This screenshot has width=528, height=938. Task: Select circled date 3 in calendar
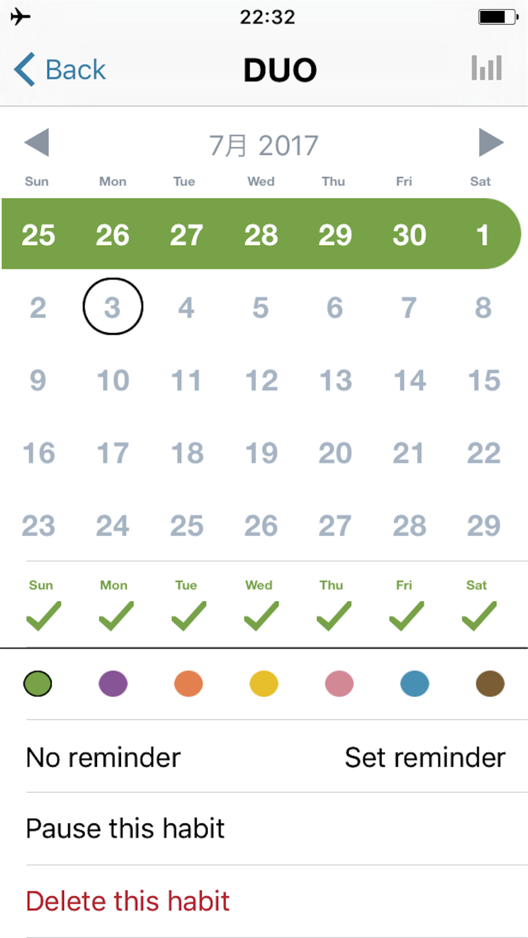click(113, 306)
